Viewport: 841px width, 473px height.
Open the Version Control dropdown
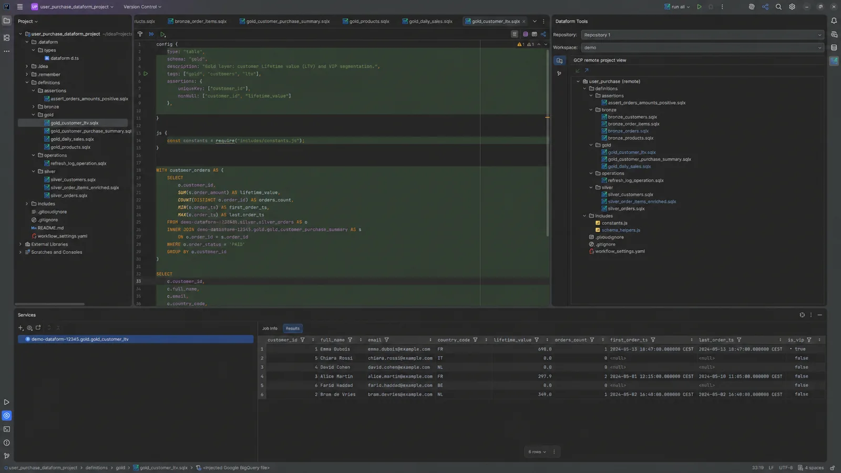tap(142, 7)
